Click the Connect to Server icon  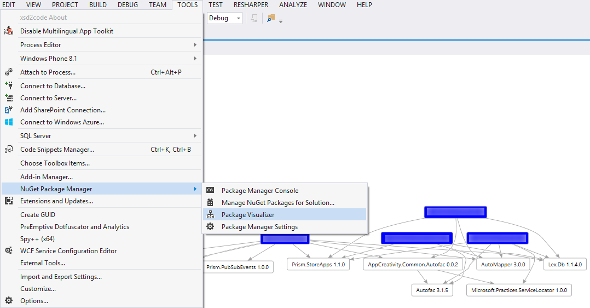coord(9,98)
